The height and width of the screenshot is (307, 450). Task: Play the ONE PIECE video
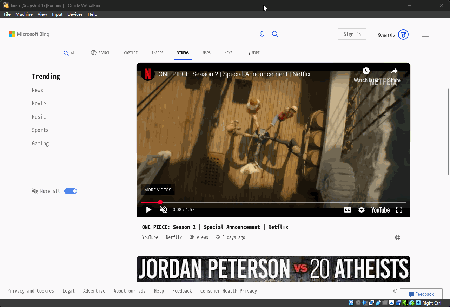(x=149, y=210)
